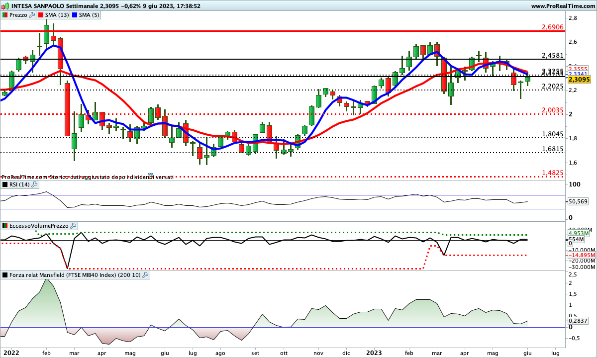Click the red 2,0035 level label
Image resolution: width=597 pixels, height=358 pixels.
pos(552,110)
